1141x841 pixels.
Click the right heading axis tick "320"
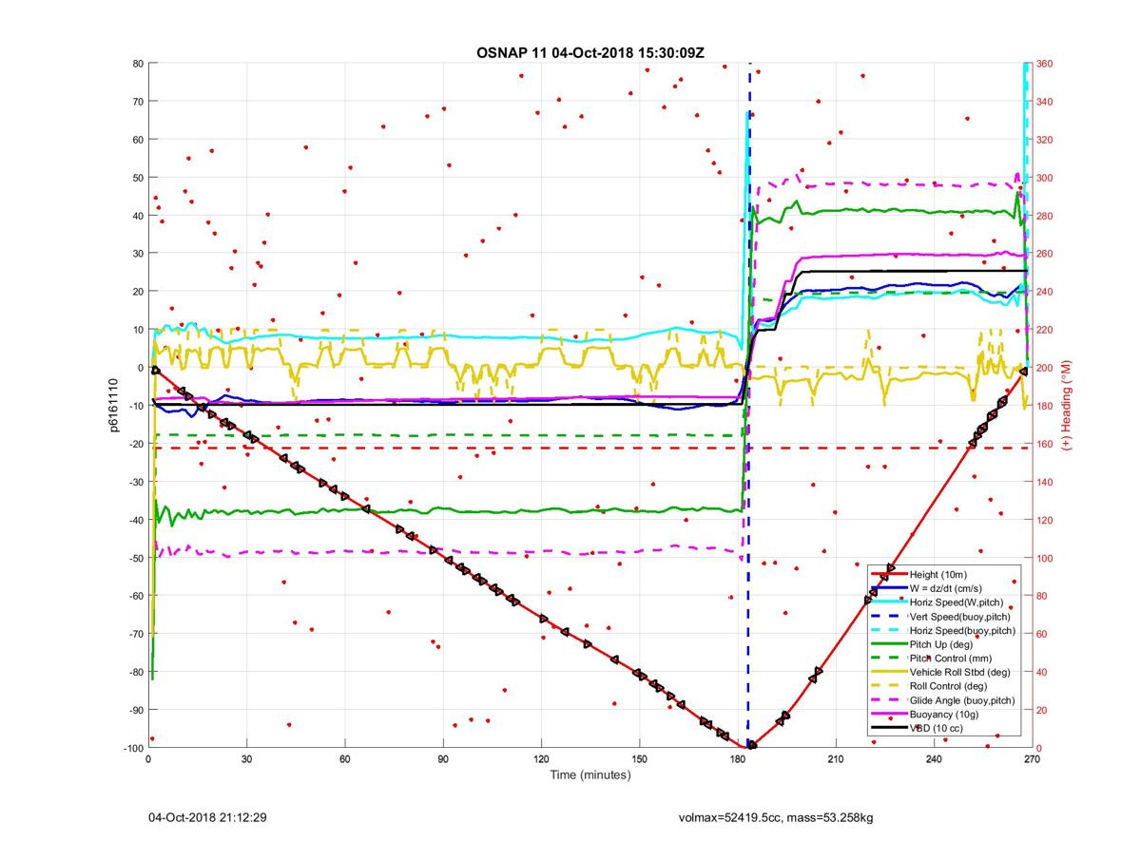point(1045,140)
